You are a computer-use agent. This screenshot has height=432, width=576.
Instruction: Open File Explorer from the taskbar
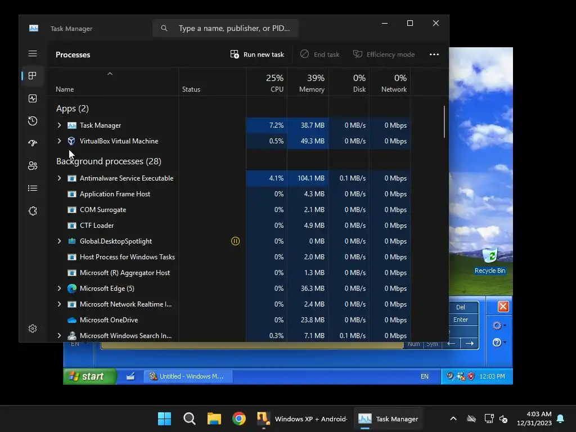pos(214,418)
